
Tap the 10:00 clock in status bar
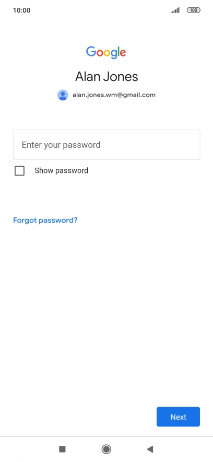(22, 10)
